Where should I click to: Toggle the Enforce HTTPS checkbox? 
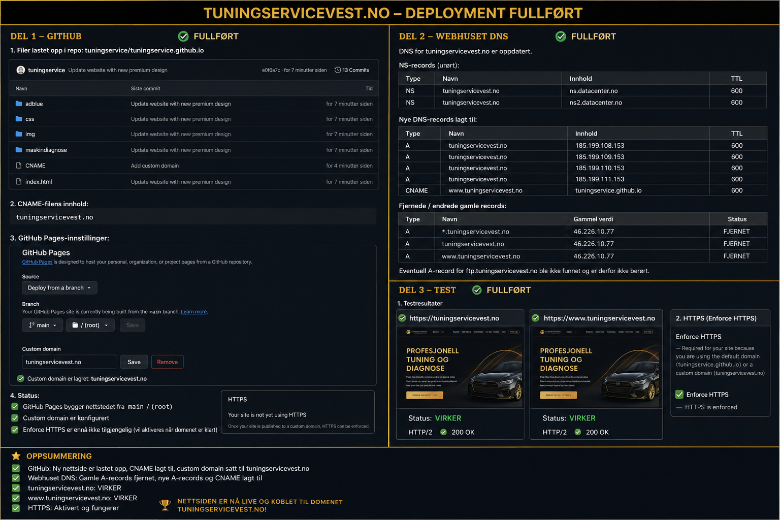click(x=679, y=395)
